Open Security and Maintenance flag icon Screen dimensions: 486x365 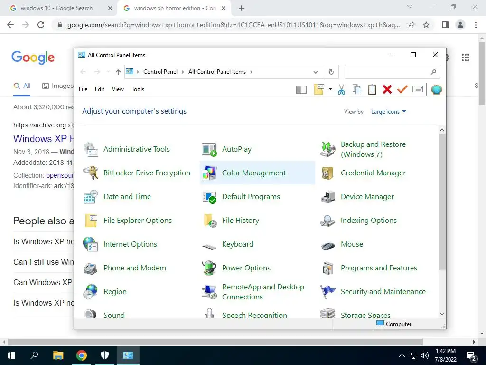tap(328, 292)
